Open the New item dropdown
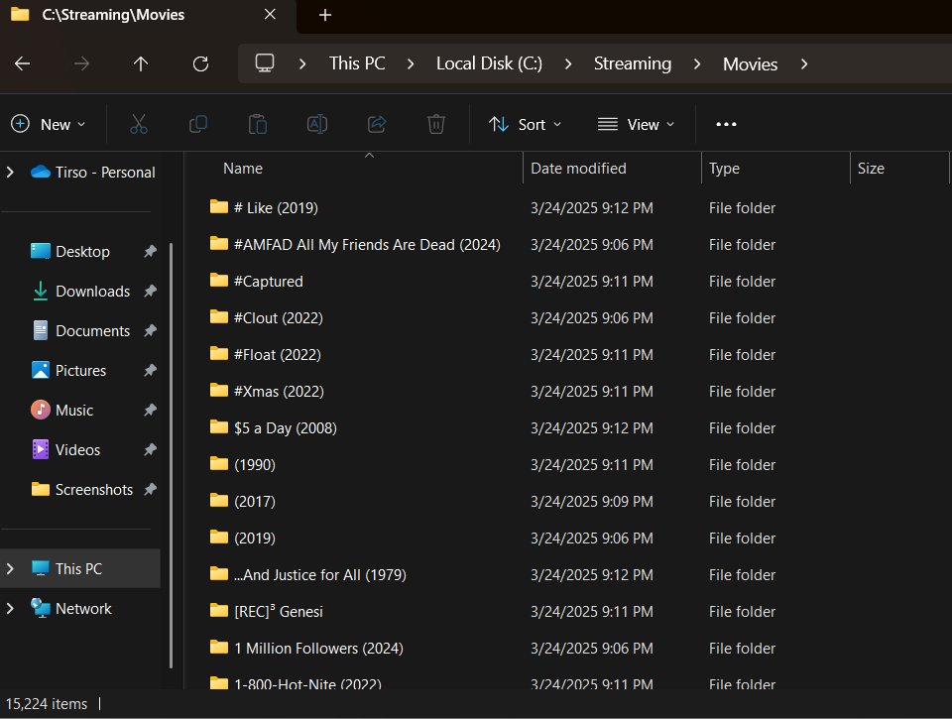952x719 pixels. pos(49,124)
